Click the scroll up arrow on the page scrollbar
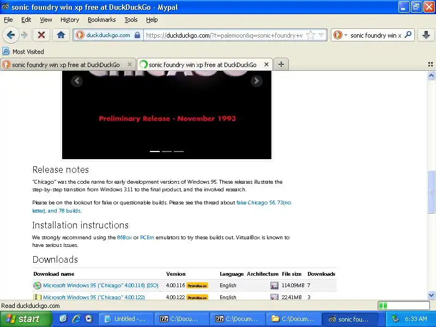Viewport: 436px width, 327px height. (x=431, y=75)
